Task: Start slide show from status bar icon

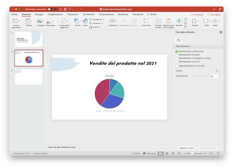Action: (179, 153)
